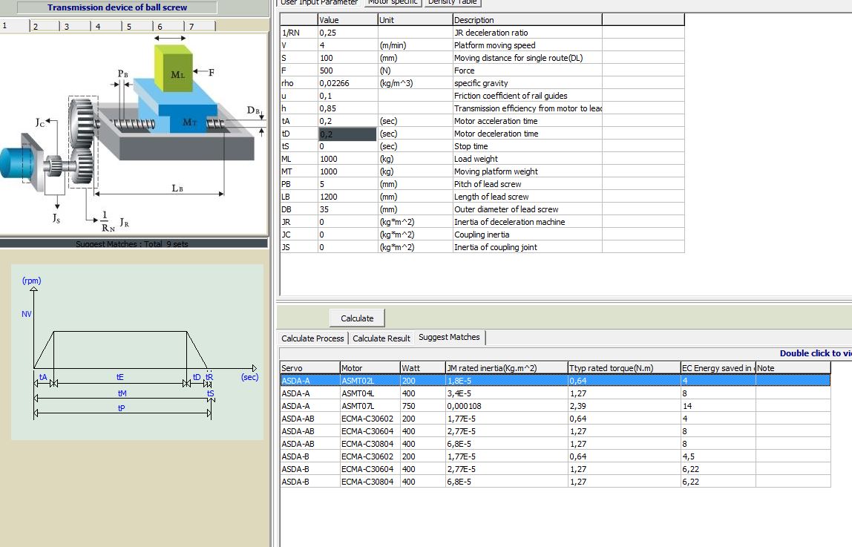Select transmission device tab 2

45,26
